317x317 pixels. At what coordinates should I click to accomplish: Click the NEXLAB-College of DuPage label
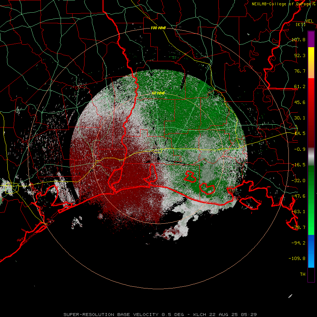(x=281, y=4)
